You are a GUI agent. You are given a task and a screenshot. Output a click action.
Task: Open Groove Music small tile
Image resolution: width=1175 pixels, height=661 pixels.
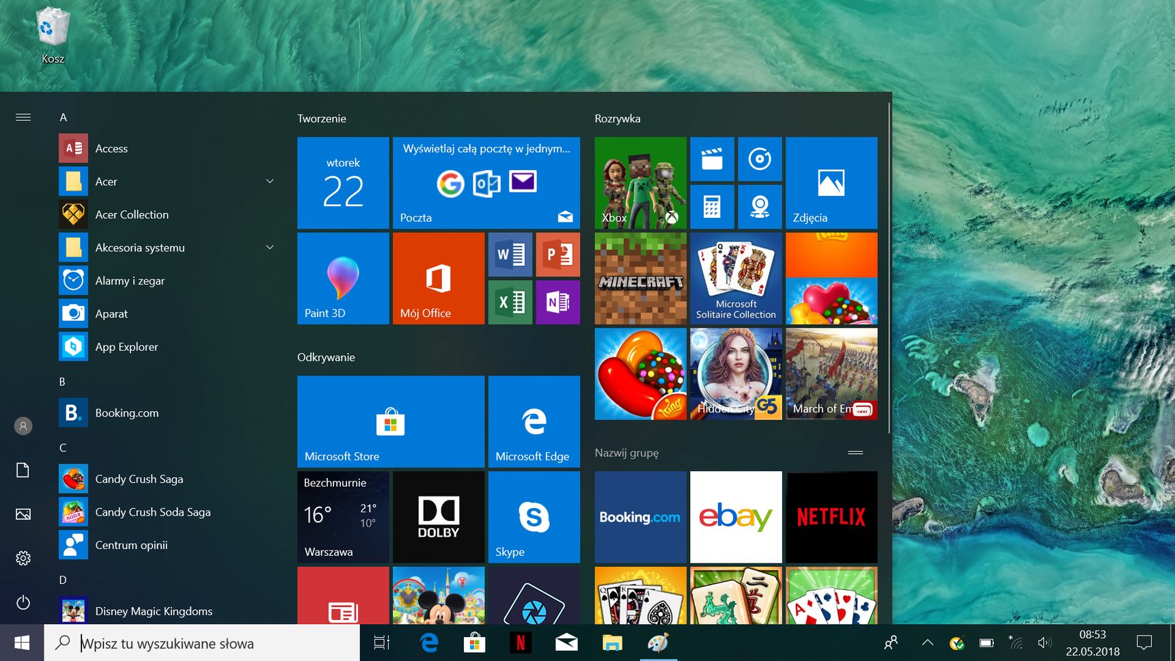pos(760,159)
